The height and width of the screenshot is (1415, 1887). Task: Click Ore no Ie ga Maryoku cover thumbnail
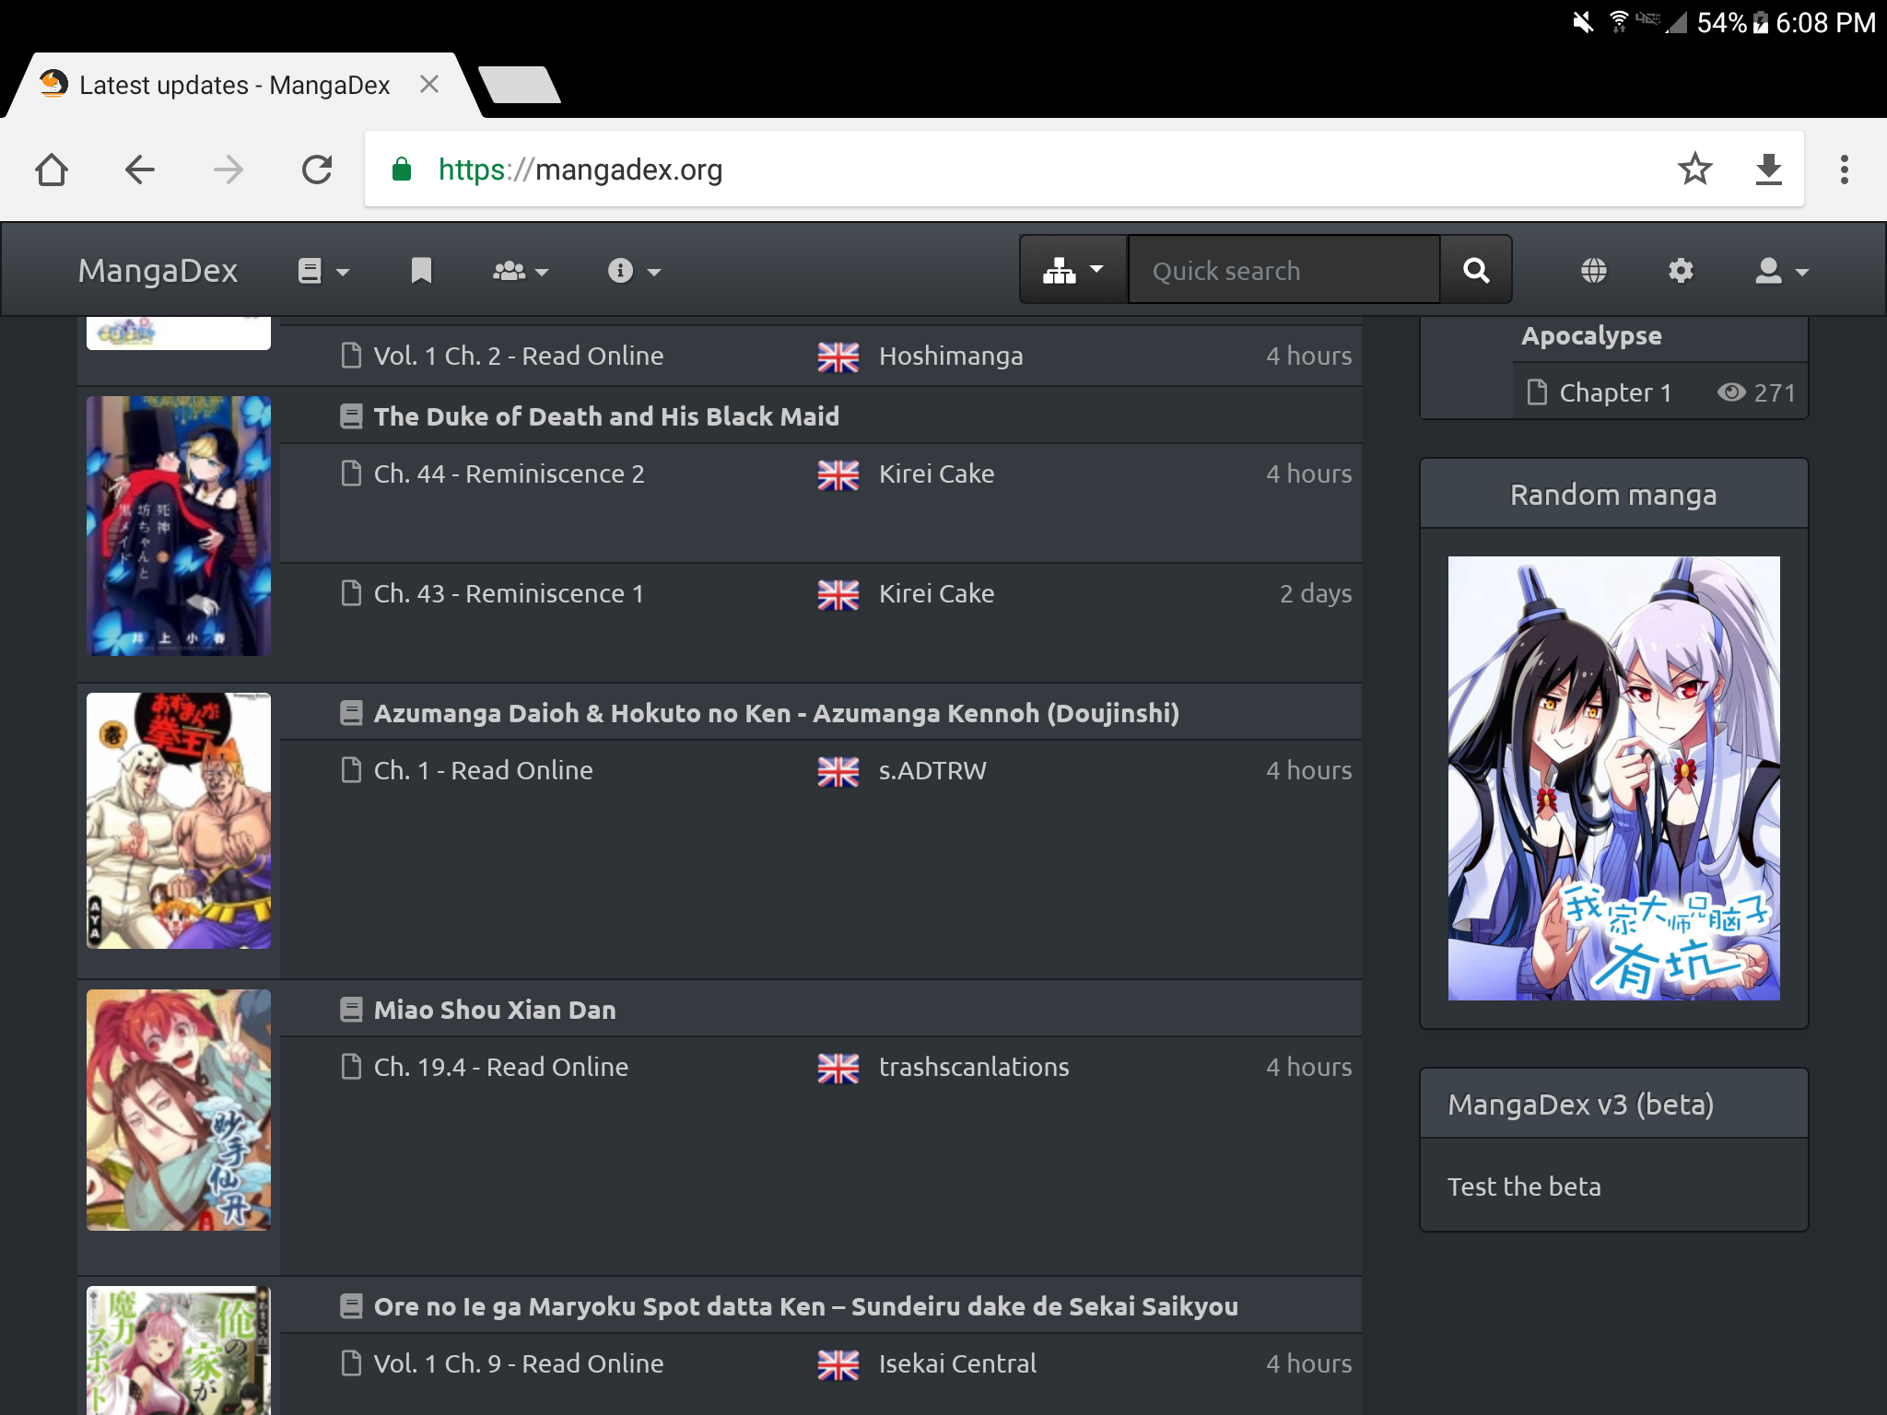[x=179, y=1351]
